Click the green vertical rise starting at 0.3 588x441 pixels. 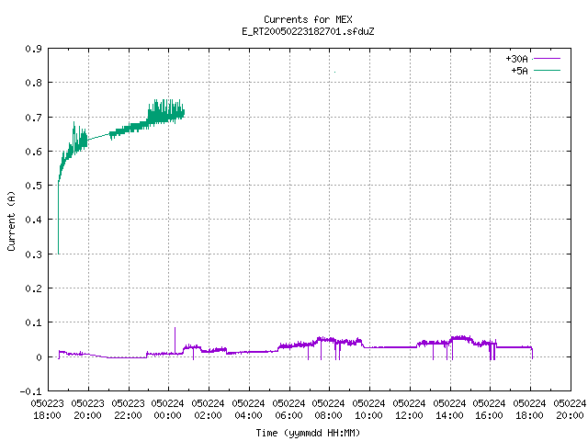click(59, 219)
